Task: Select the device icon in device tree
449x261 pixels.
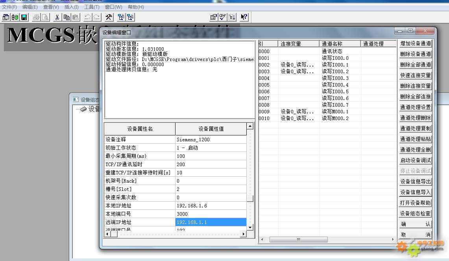Action: [x=83, y=109]
